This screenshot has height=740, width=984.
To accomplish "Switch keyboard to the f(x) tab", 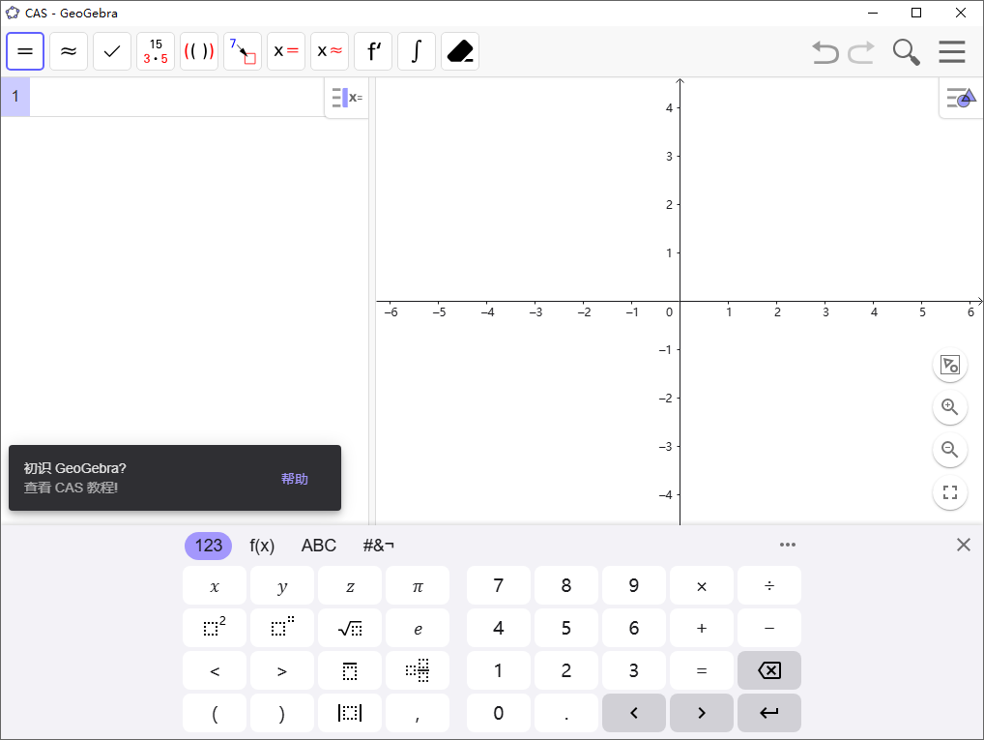I will (x=262, y=546).
